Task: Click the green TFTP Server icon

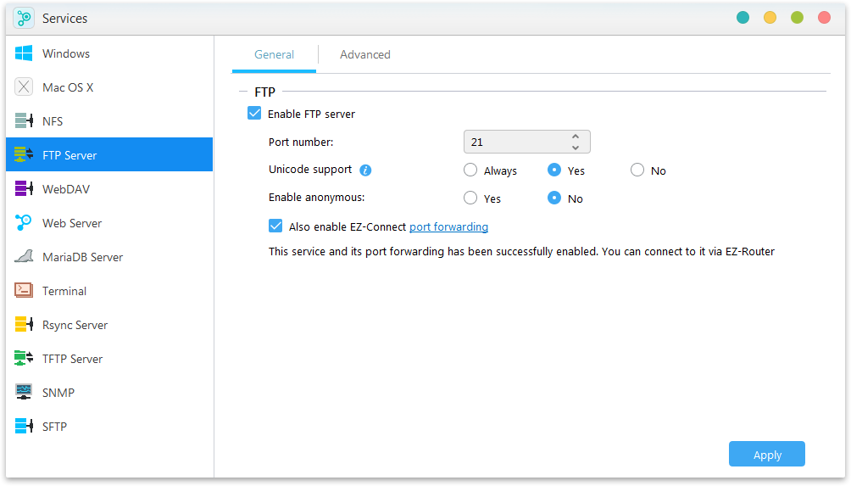Action: click(x=24, y=359)
